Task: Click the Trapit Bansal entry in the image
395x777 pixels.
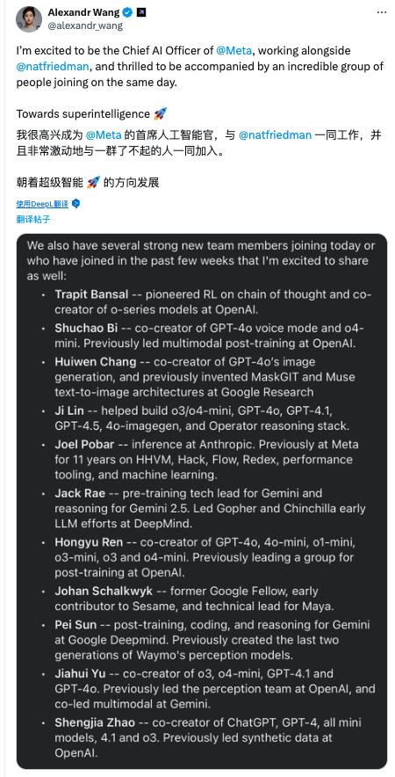Action: click(x=212, y=301)
